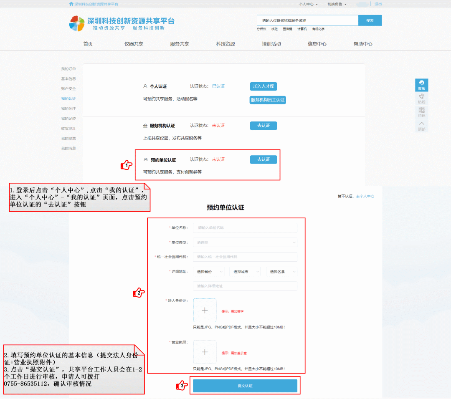The image size is (451, 399).
Task: Click the person icon beside 个人认证
Action: coord(145,86)
